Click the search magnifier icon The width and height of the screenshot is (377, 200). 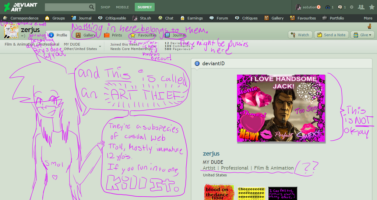click(92, 7)
